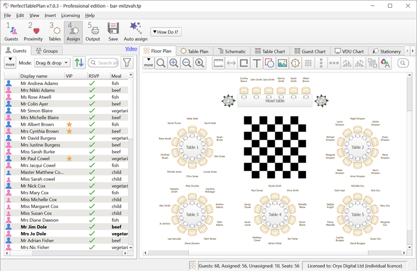This screenshot has width=417, height=271.
Task: Select the Guest Chart tab
Action: click(x=310, y=52)
